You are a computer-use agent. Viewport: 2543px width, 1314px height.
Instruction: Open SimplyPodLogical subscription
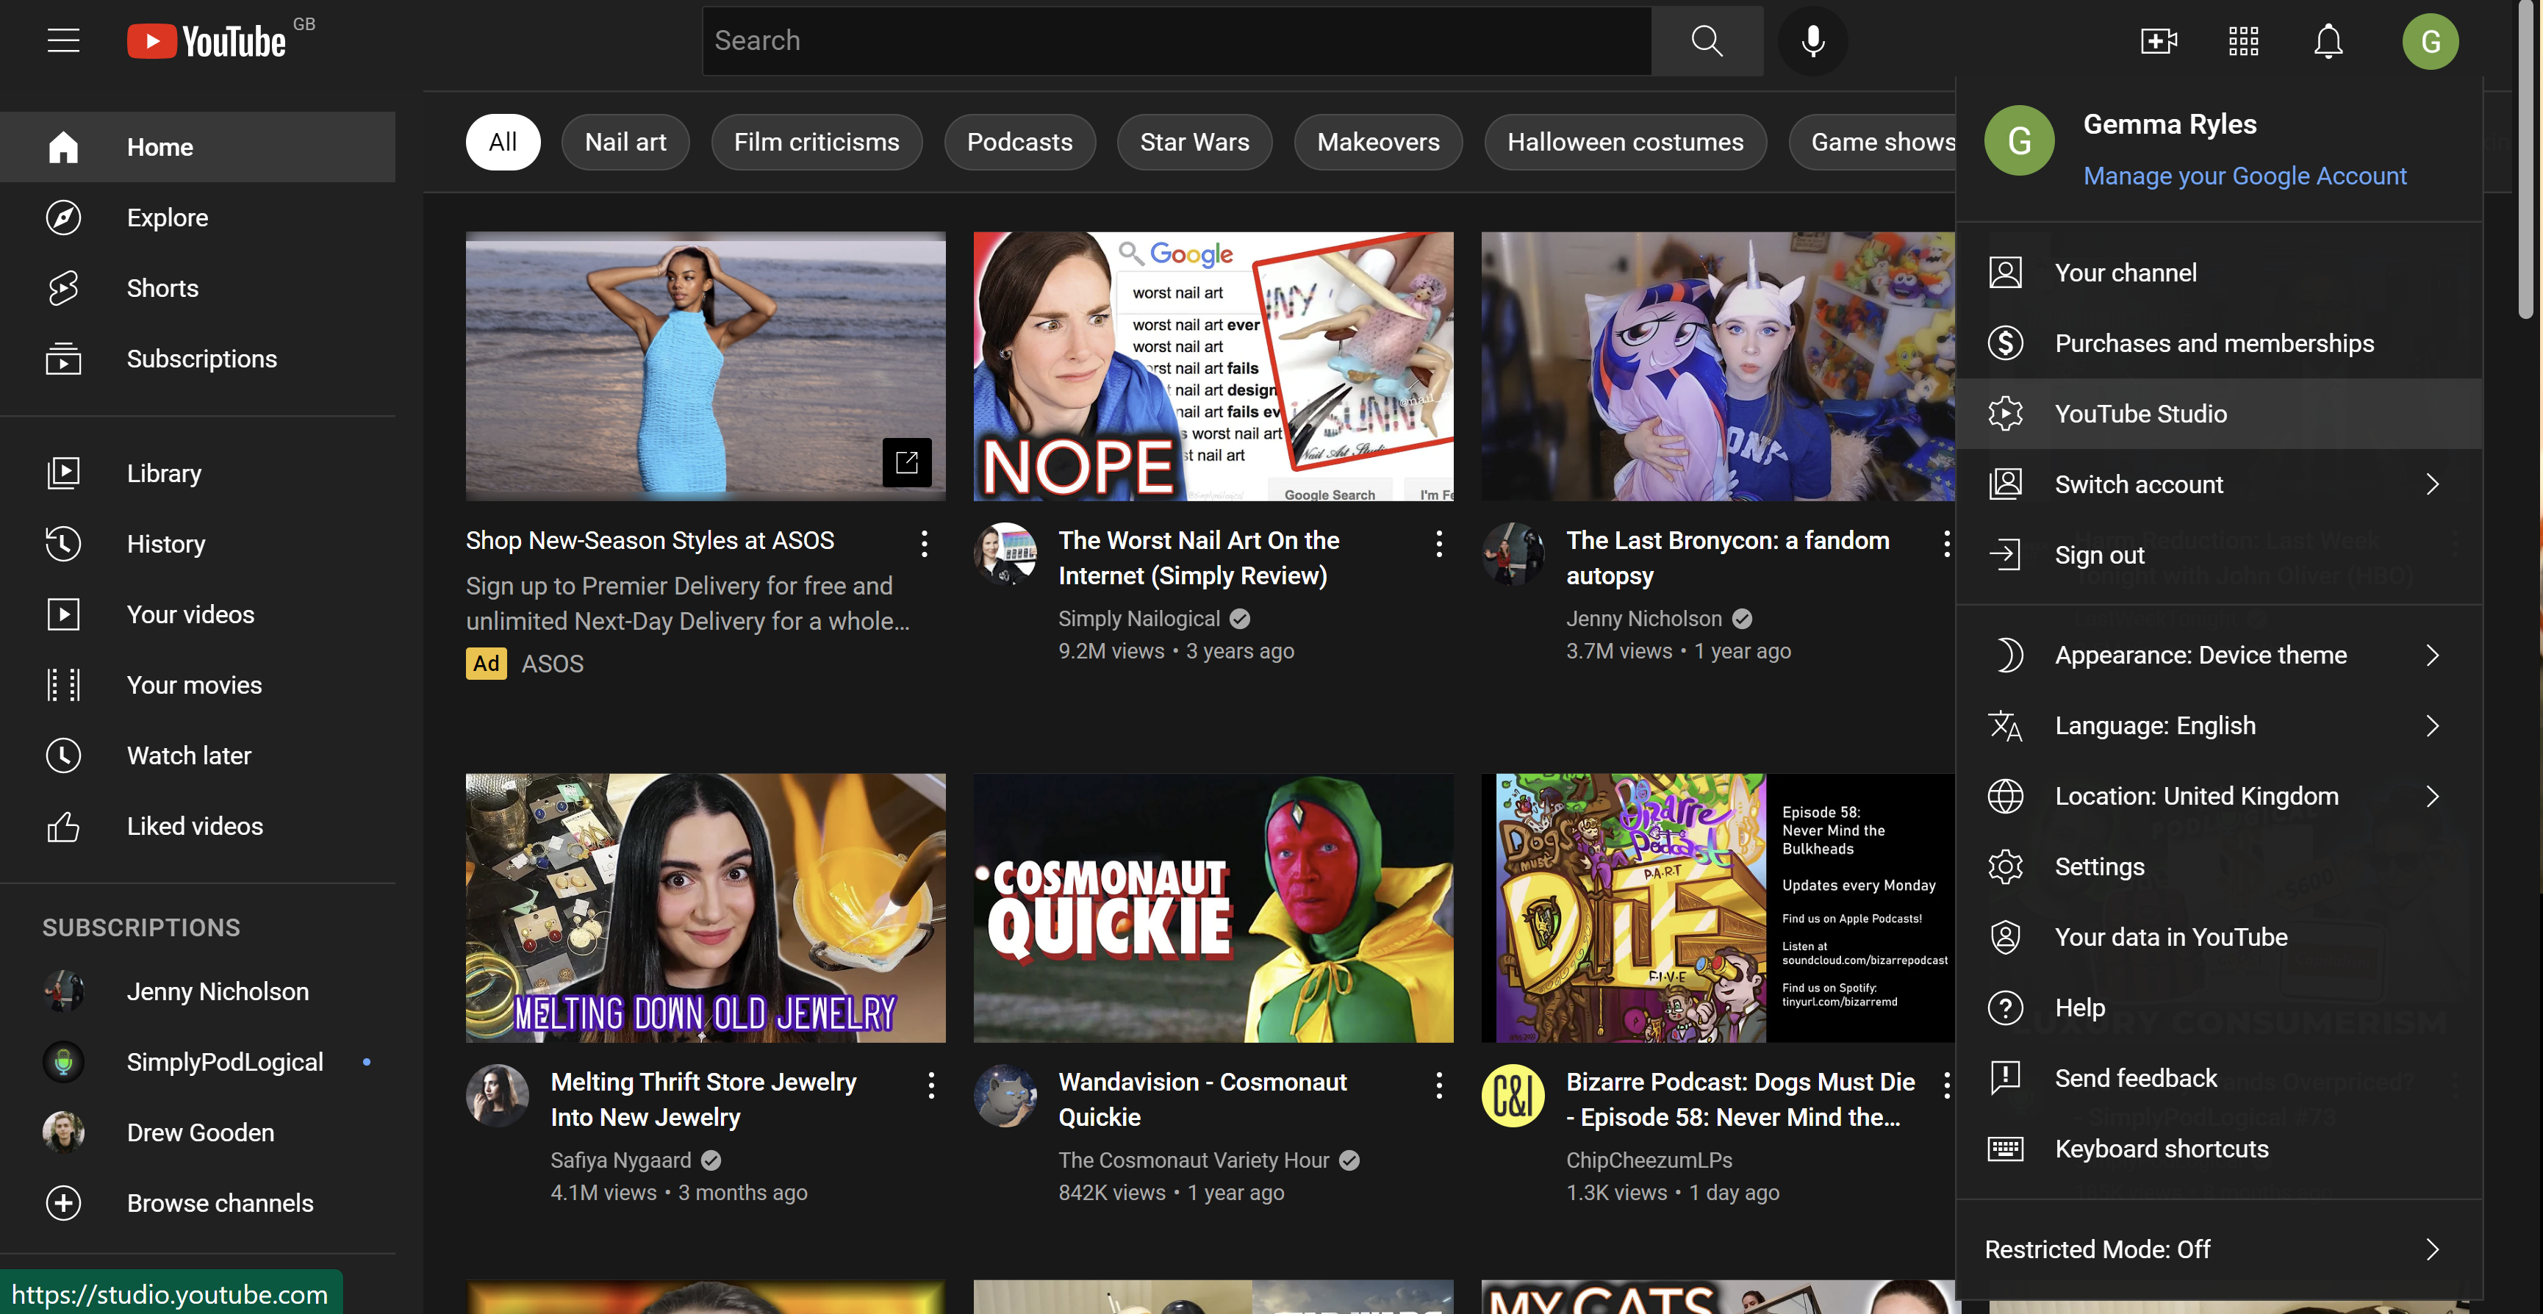198,1062
